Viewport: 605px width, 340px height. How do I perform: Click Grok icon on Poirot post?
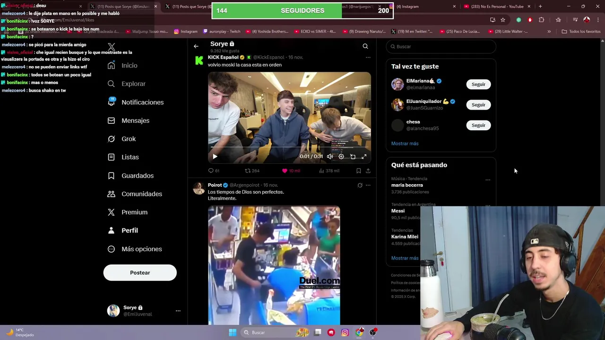point(360,185)
